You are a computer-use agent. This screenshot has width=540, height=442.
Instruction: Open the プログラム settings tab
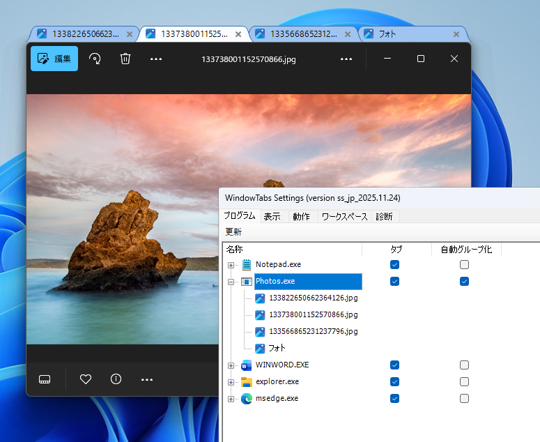point(240,216)
